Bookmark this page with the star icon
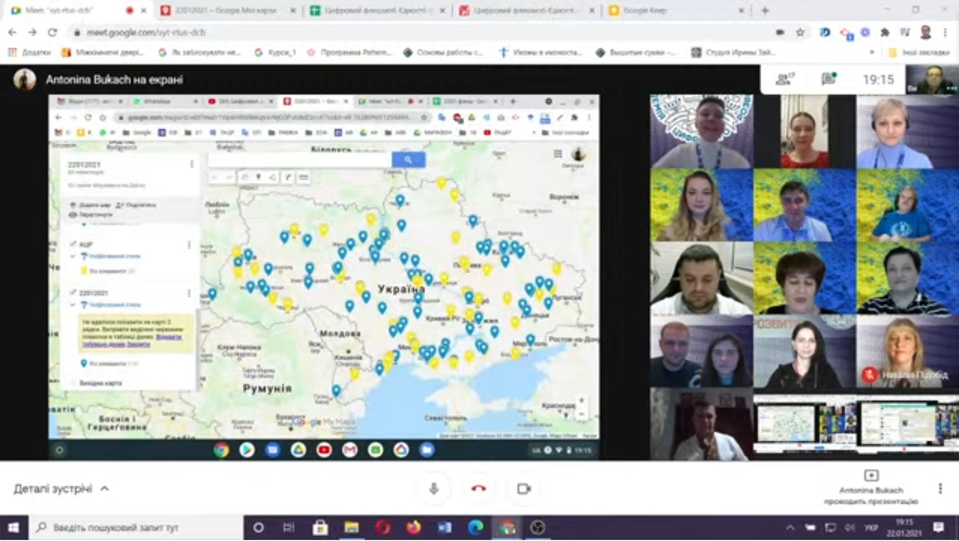The height and width of the screenshot is (541, 959). point(800,32)
